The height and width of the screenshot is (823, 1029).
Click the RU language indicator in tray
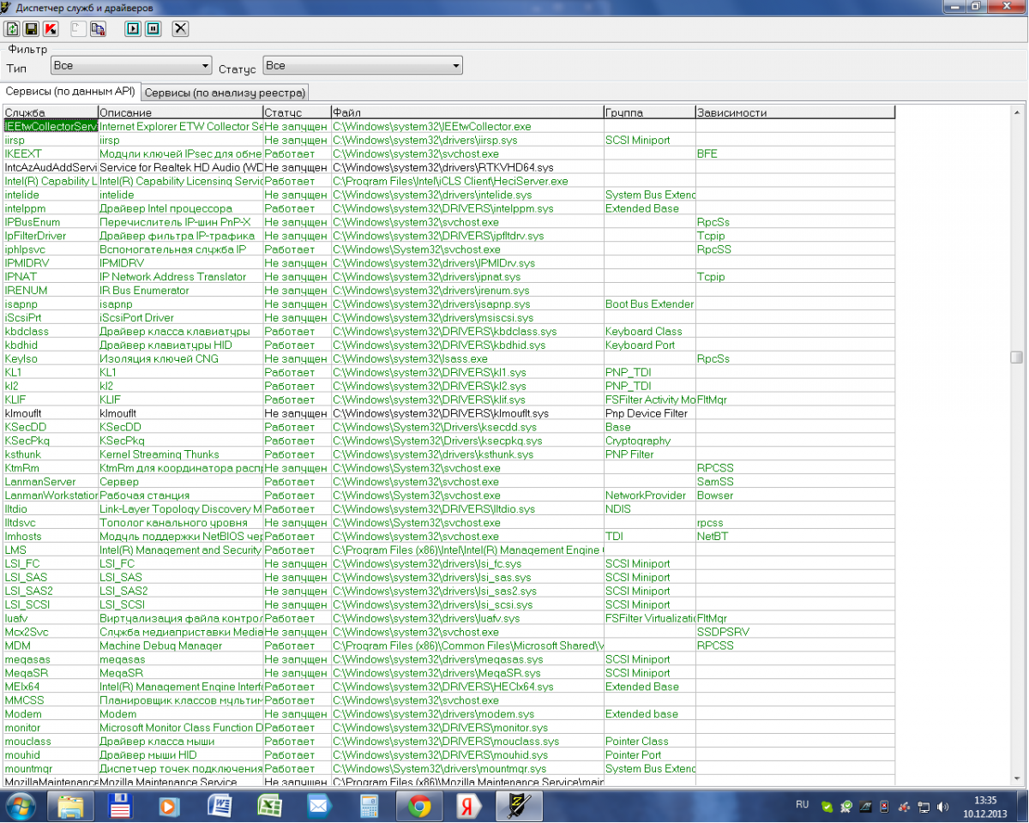[x=802, y=805]
